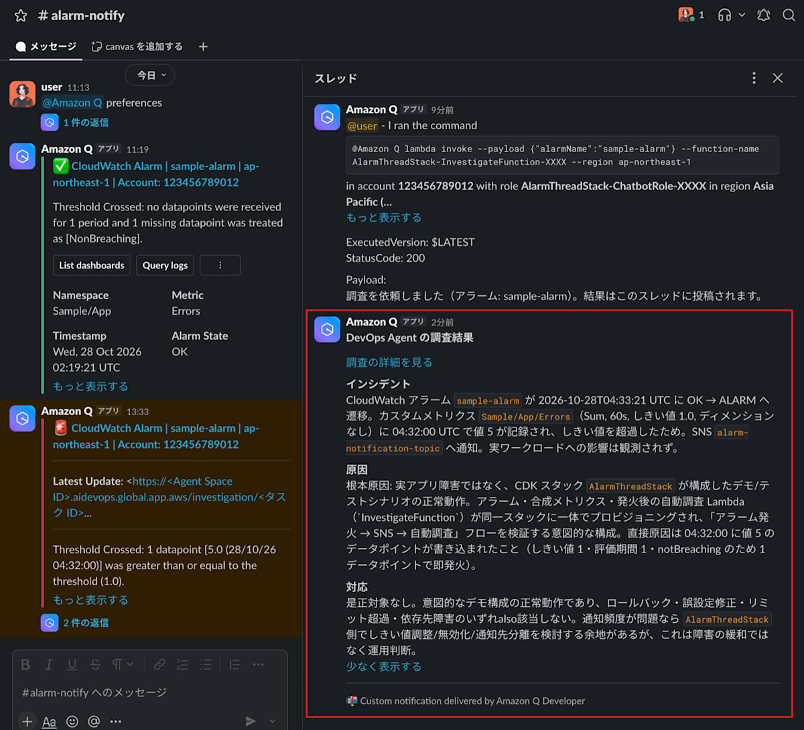Start a huddle with headphones icon
Viewport: 804px width, 730px height.
point(724,15)
